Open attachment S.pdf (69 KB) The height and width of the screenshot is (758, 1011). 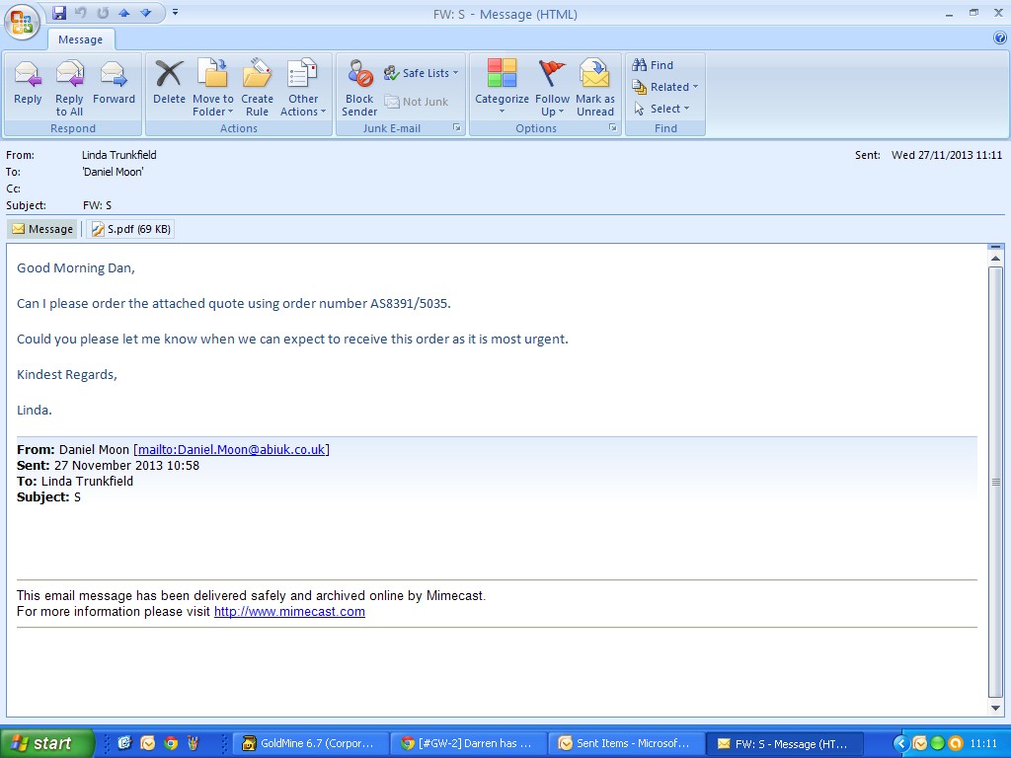click(x=131, y=229)
